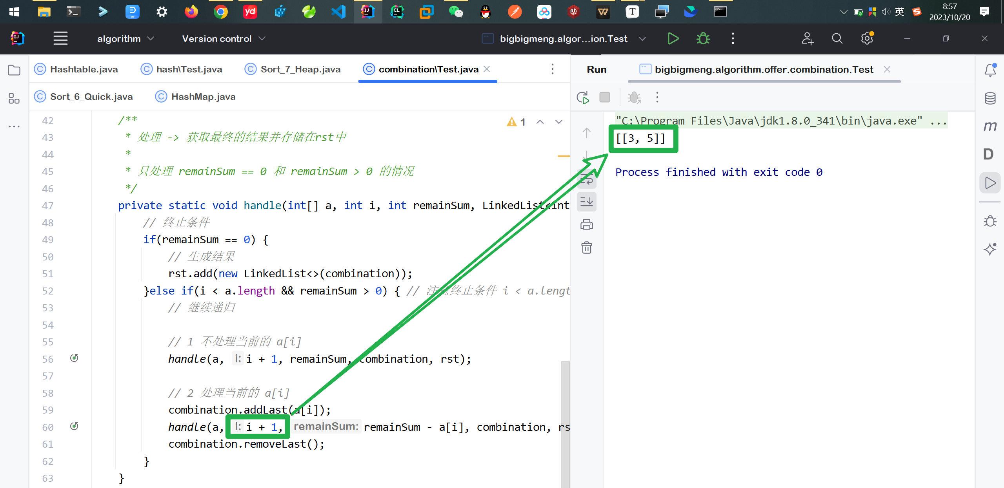Open Windows Start menu
This screenshot has width=1004, height=488.
pyautogui.click(x=14, y=12)
